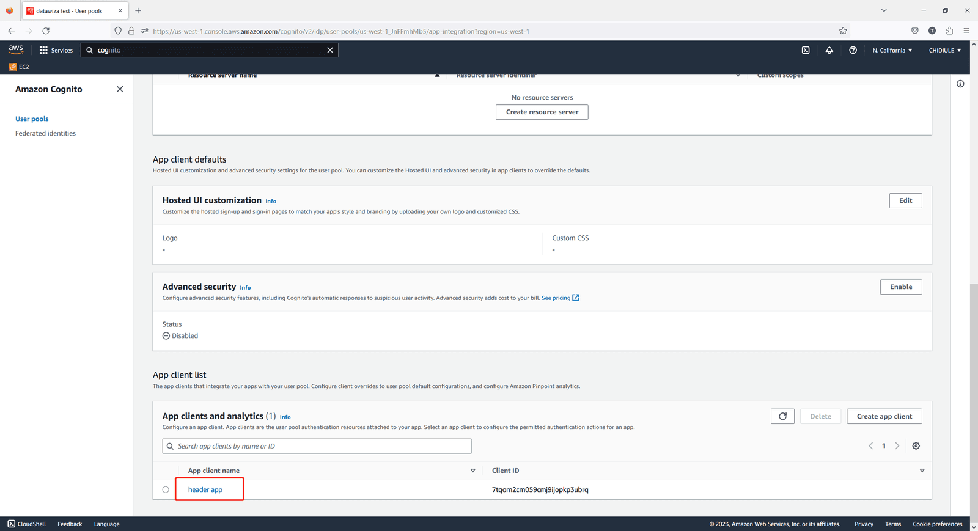Sort by Client ID column arrow
Viewport: 978px width, 531px height.
[922, 471]
